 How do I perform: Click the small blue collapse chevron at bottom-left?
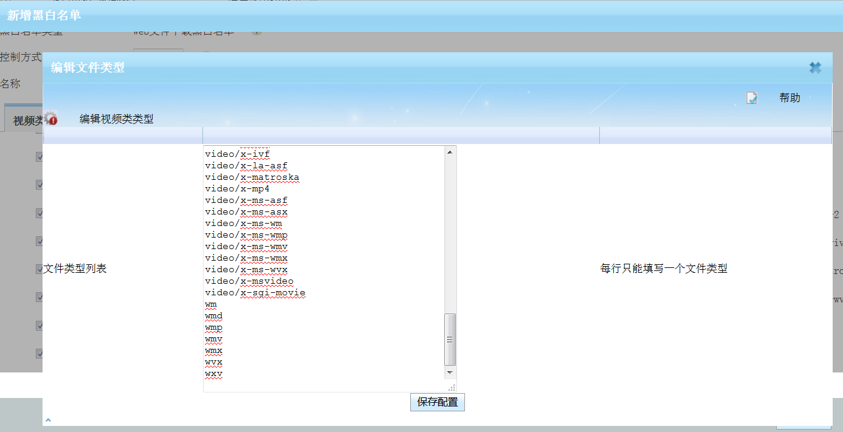(48, 419)
